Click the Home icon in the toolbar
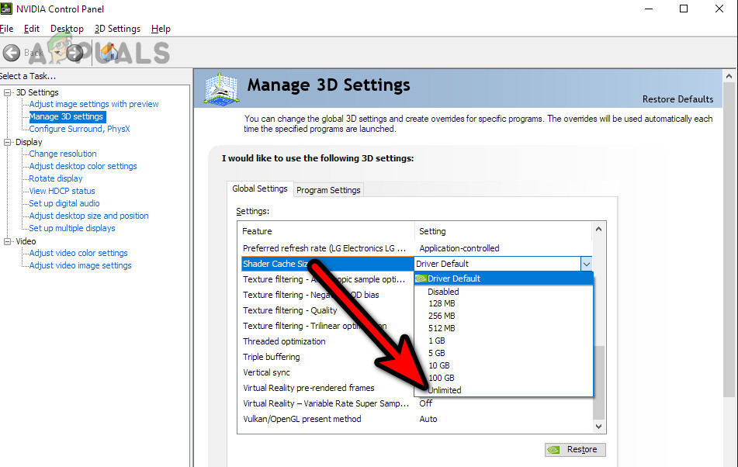738x467 pixels. click(109, 54)
